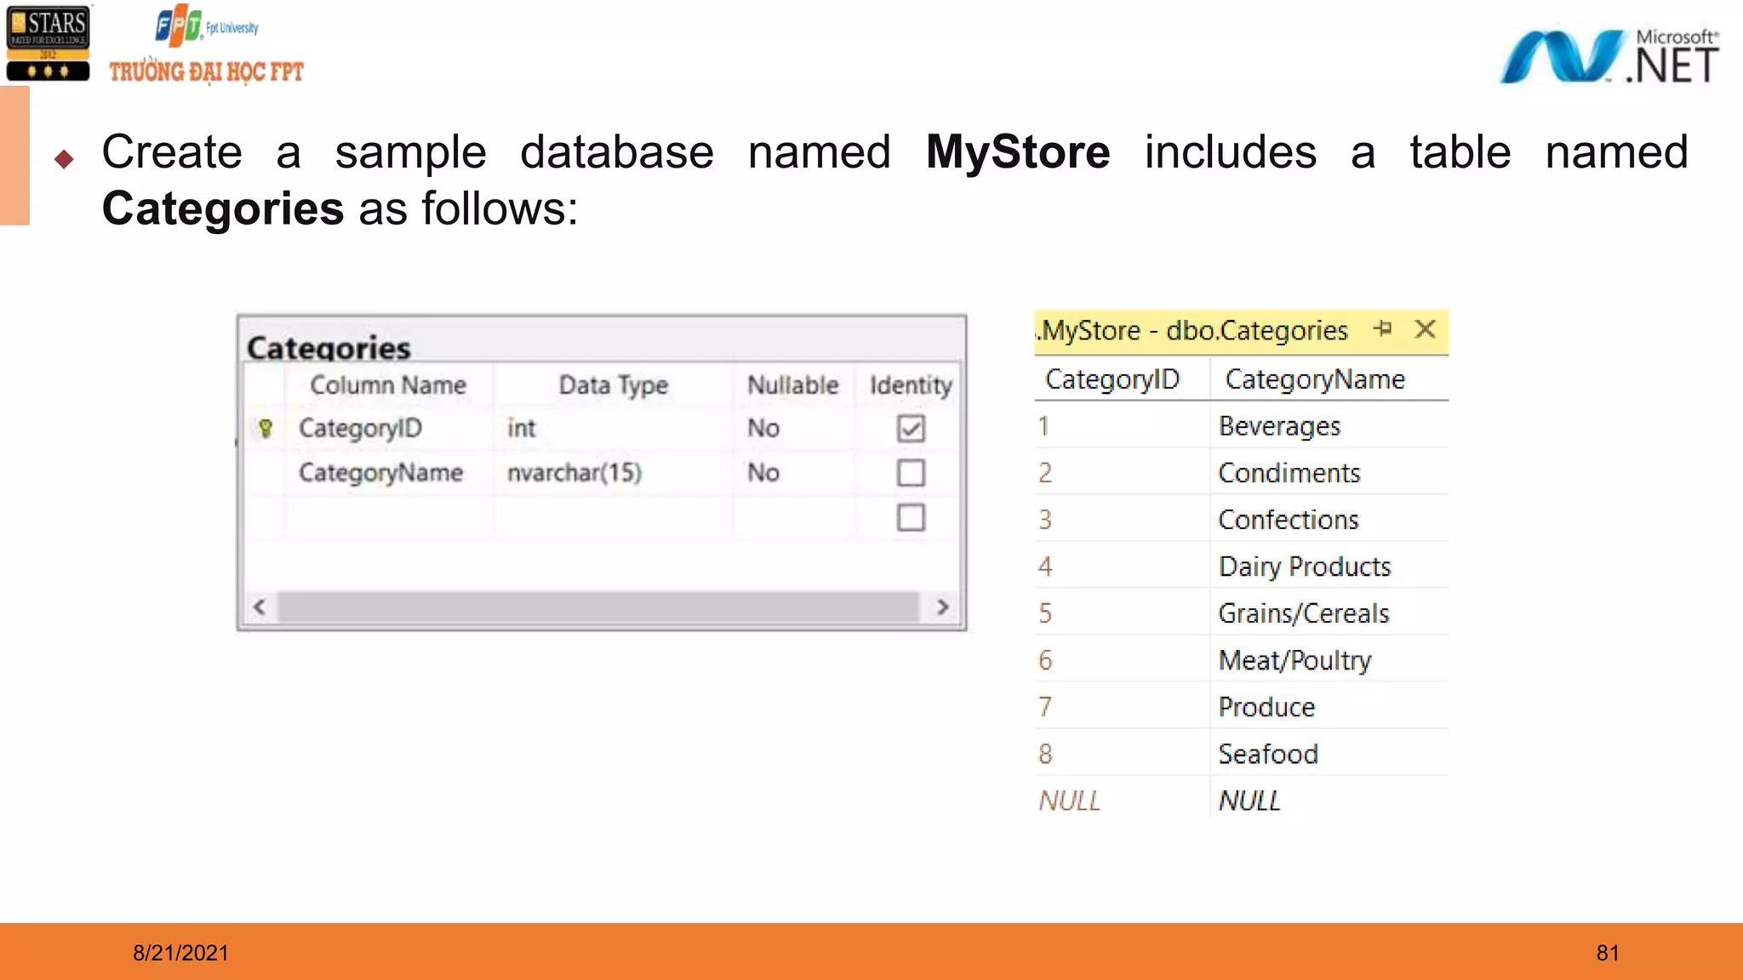Click the Categories table title
This screenshot has width=1743, height=980.
pyautogui.click(x=329, y=347)
